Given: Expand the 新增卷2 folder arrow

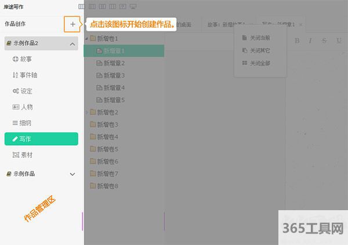Looking at the screenshot, I should [87, 112].
